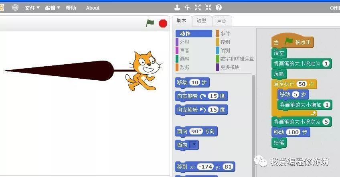The height and width of the screenshot is (177, 340).
Task: Select the shrink sprite tool
Action: [x=208, y=8]
